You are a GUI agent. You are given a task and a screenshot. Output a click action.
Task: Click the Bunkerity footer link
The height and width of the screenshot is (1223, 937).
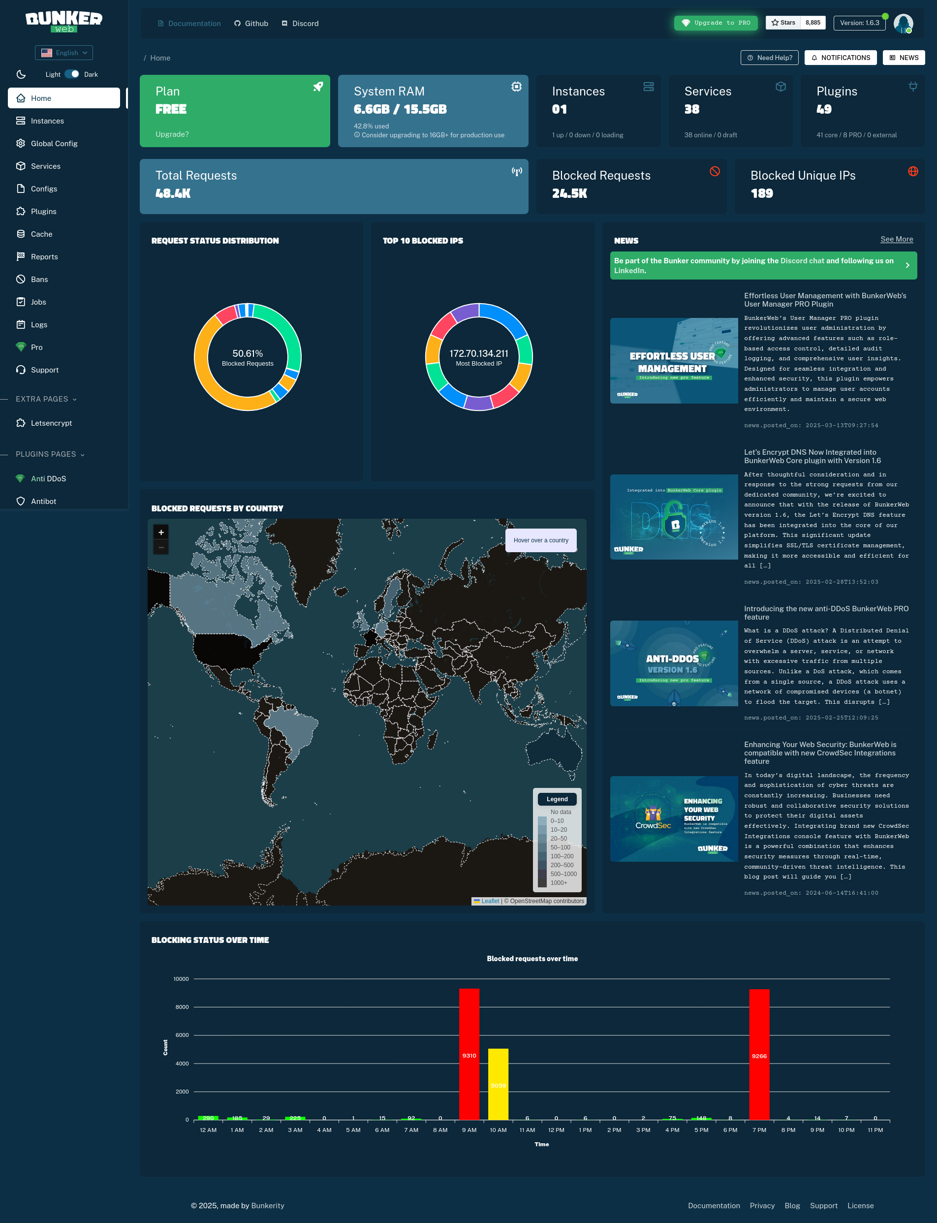(268, 1206)
